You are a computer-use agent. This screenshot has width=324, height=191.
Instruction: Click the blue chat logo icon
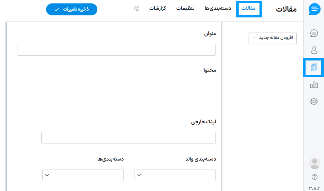314,9
